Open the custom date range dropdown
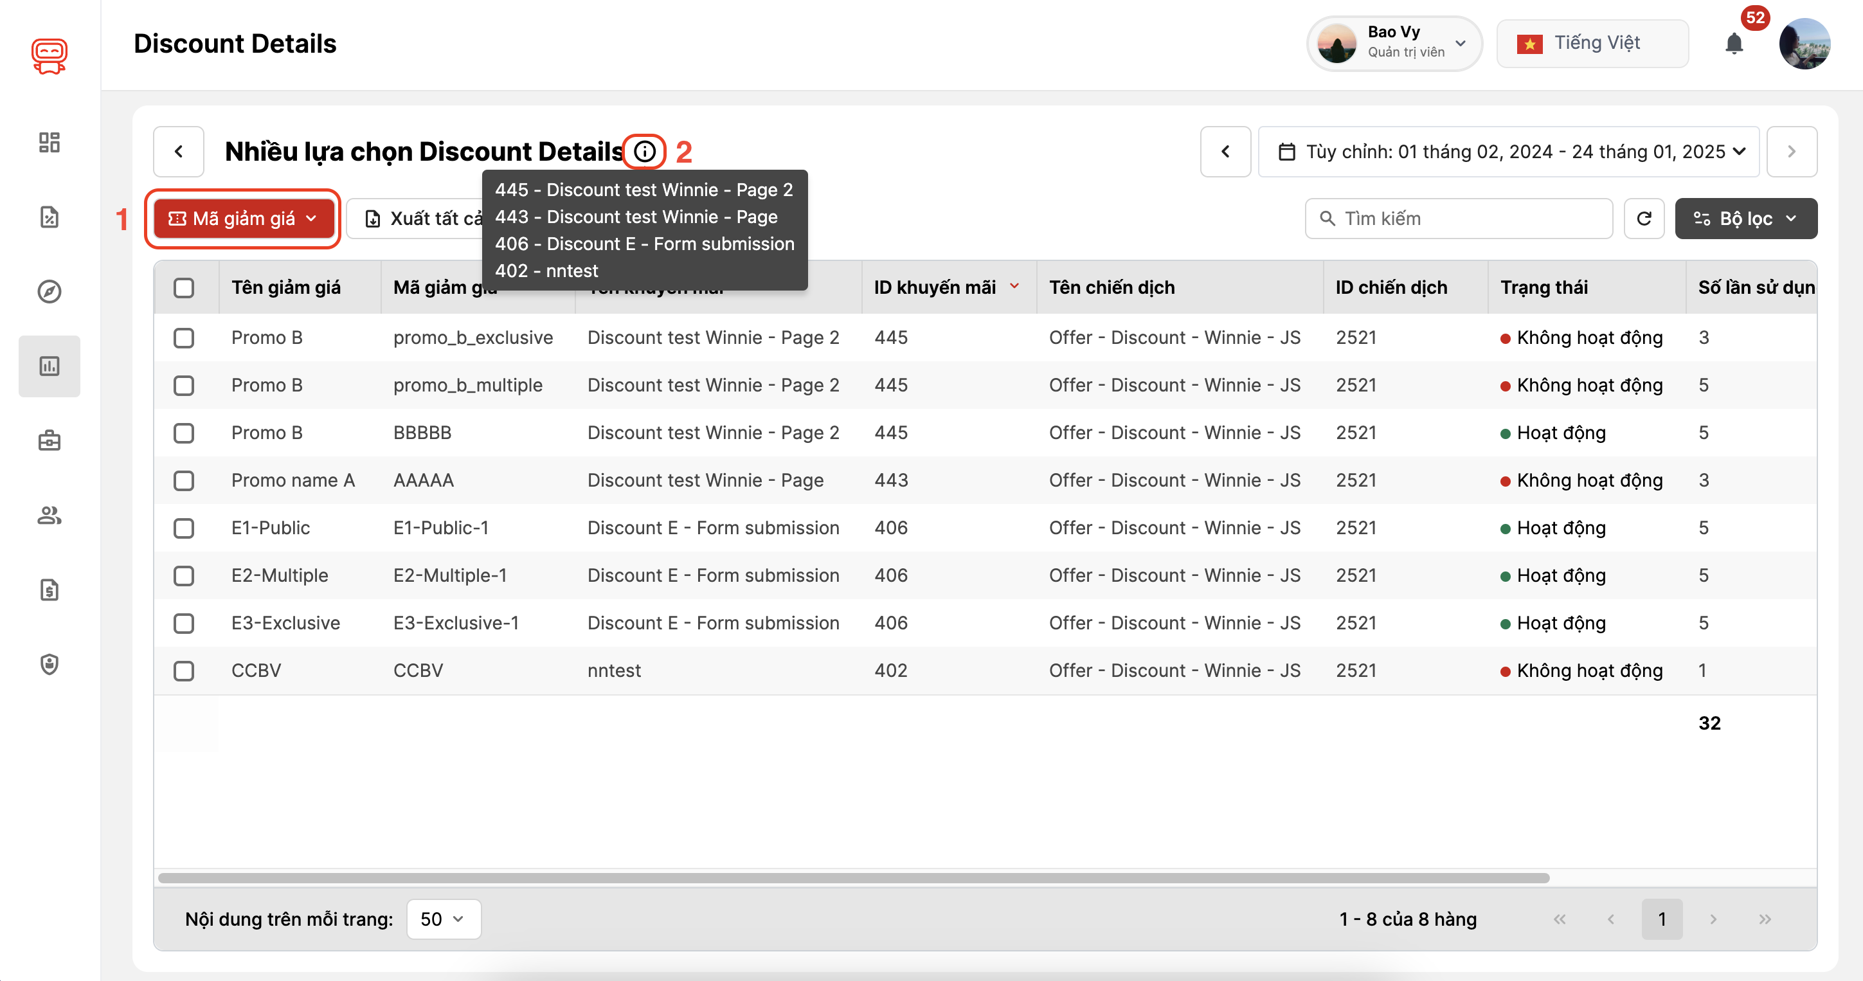Screen dimensions: 1863x981 pos(1509,152)
